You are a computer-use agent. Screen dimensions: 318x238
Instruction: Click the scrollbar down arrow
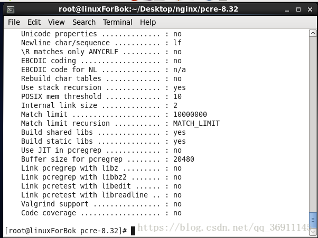[313, 232]
